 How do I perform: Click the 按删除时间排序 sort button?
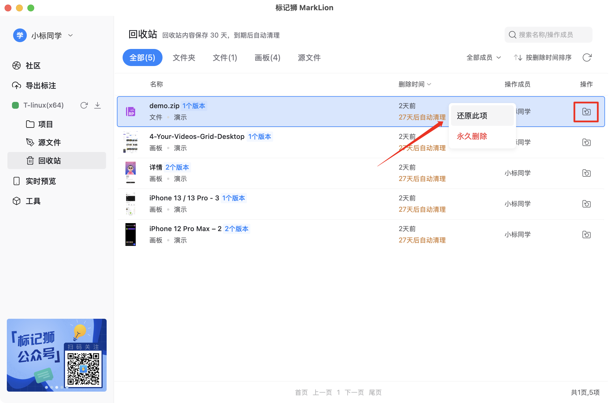543,57
